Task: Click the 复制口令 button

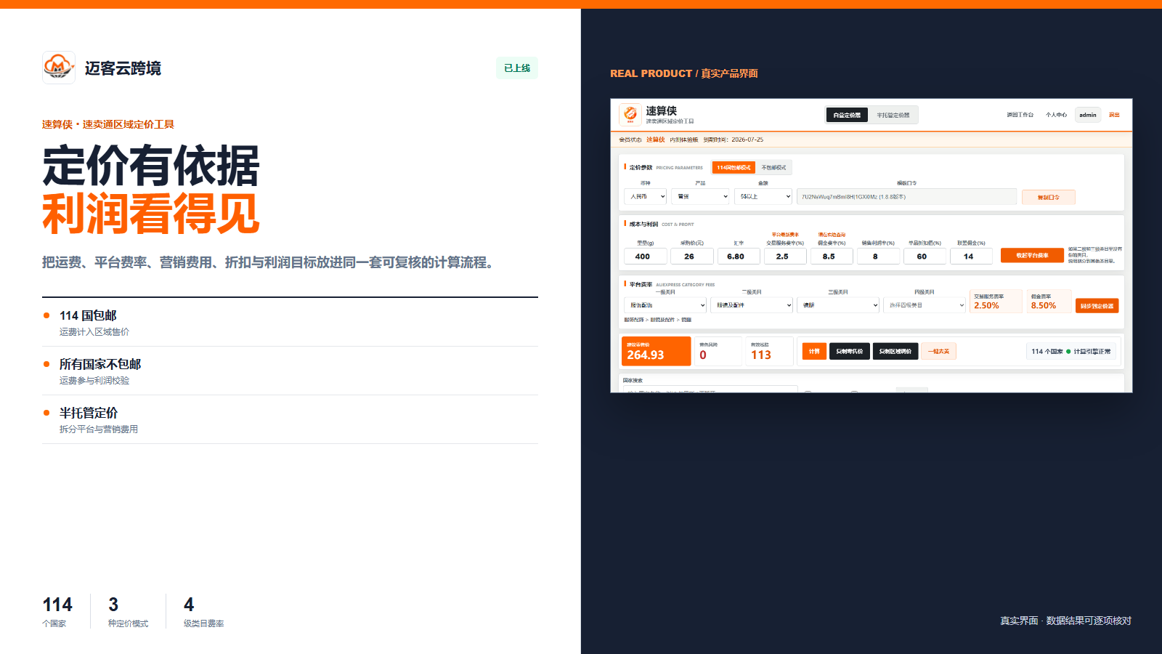Action: [1048, 197]
